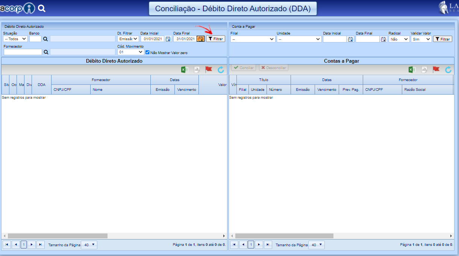459x256 pixels.
Task: Expand the Cód. Movimento dropdown
Action: [130, 52]
